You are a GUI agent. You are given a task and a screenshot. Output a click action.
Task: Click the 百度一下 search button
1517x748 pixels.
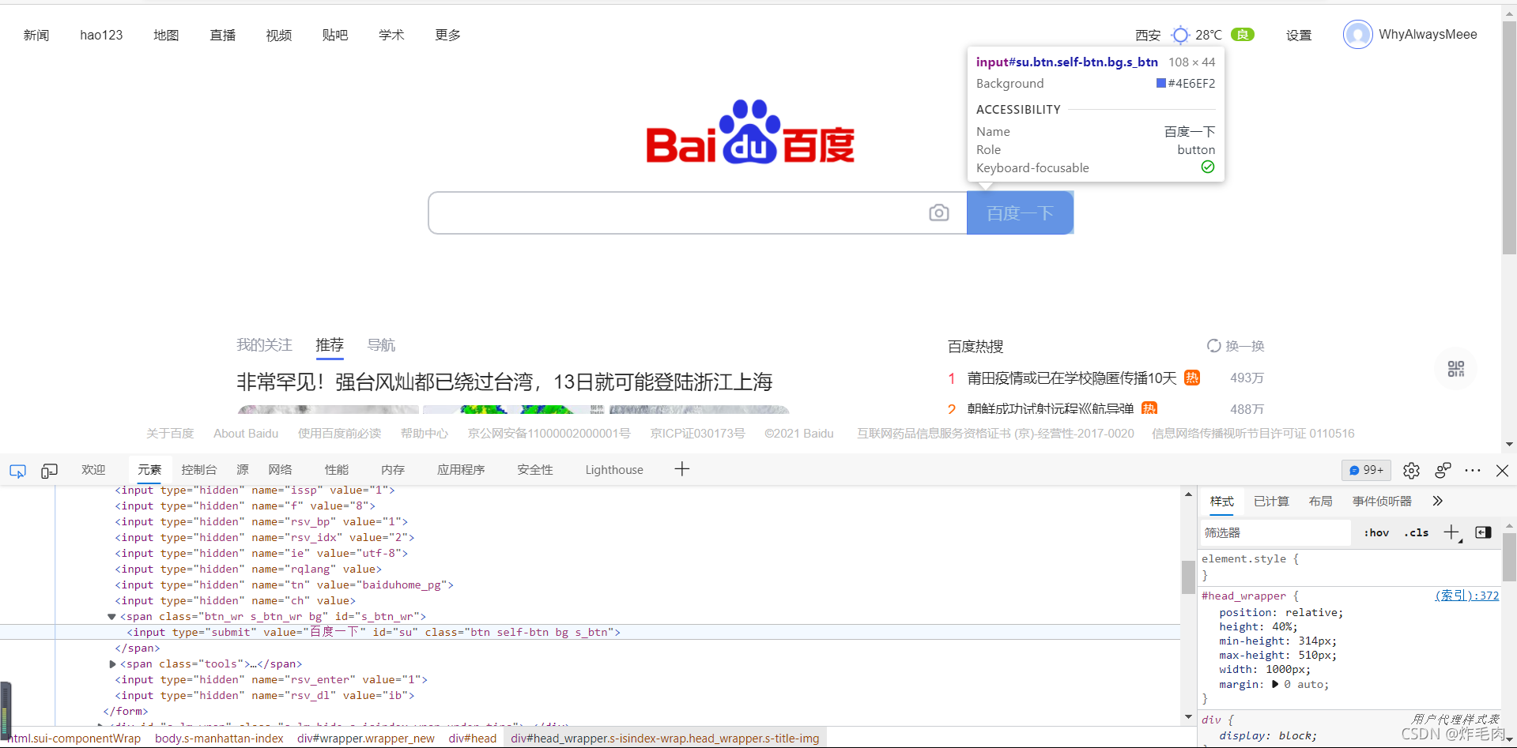click(1020, 212)
